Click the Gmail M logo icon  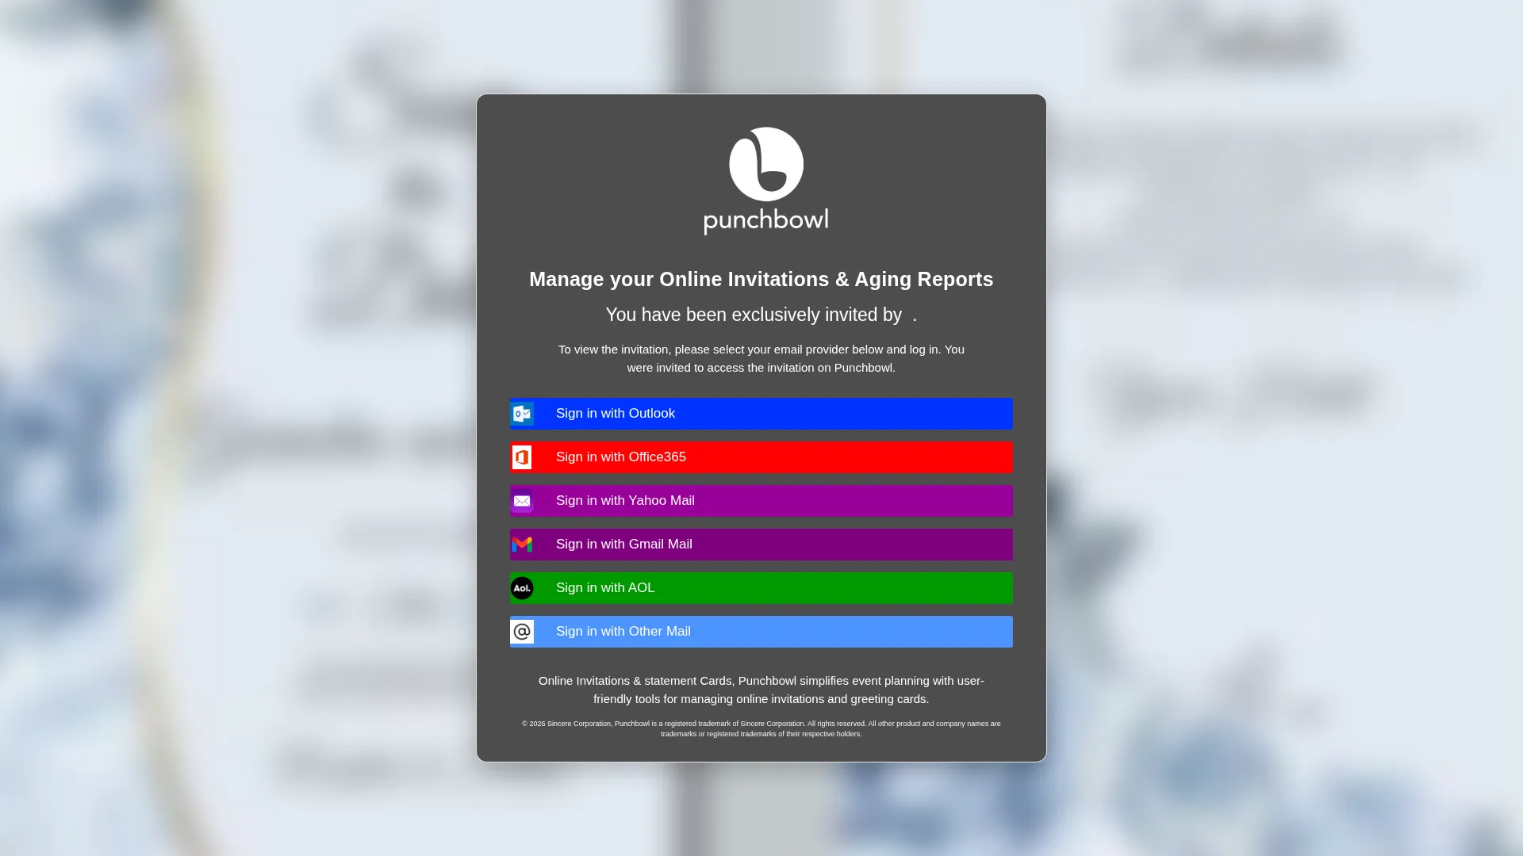click(522, 545)
